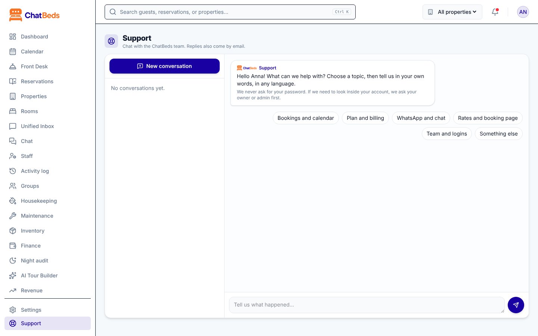Open the Unified Inbox message icon
The height and width of the screenshot is (336, 538).
[13, 126]
